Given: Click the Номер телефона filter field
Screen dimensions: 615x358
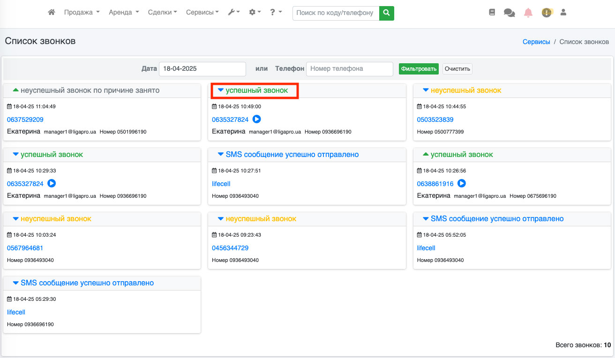Looking at the screenshot, I should click(x=349, y=69).
